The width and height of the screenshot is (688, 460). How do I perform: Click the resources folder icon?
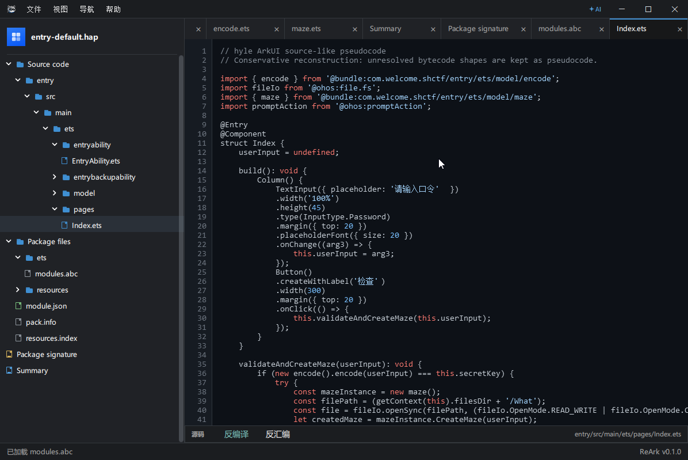point(29,290)
